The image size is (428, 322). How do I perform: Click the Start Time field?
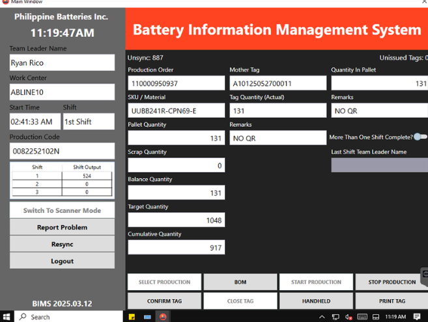pyautogui.click(x=35, y=122)
